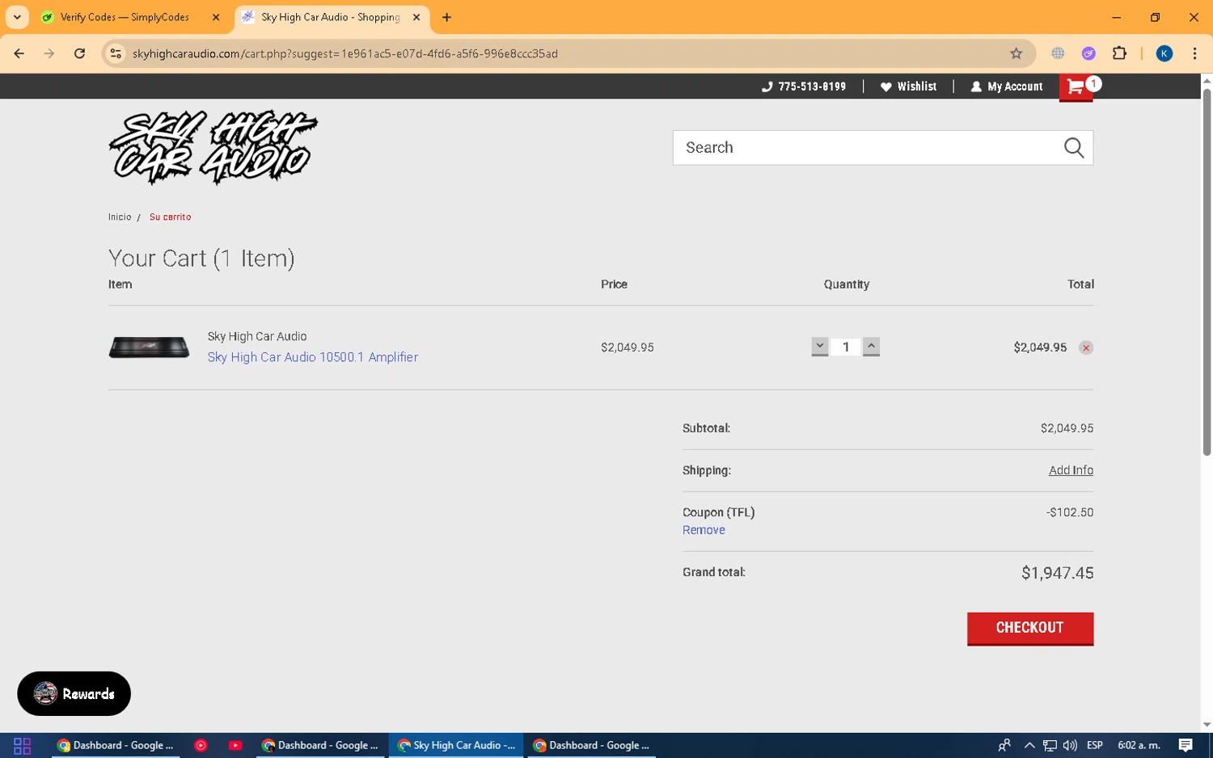
Task: Open the Rewards widget
Action: [x=74, y=693]
